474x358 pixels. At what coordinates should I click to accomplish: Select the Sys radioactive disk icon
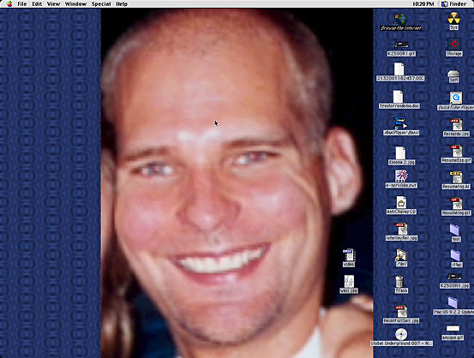(453, 18)
